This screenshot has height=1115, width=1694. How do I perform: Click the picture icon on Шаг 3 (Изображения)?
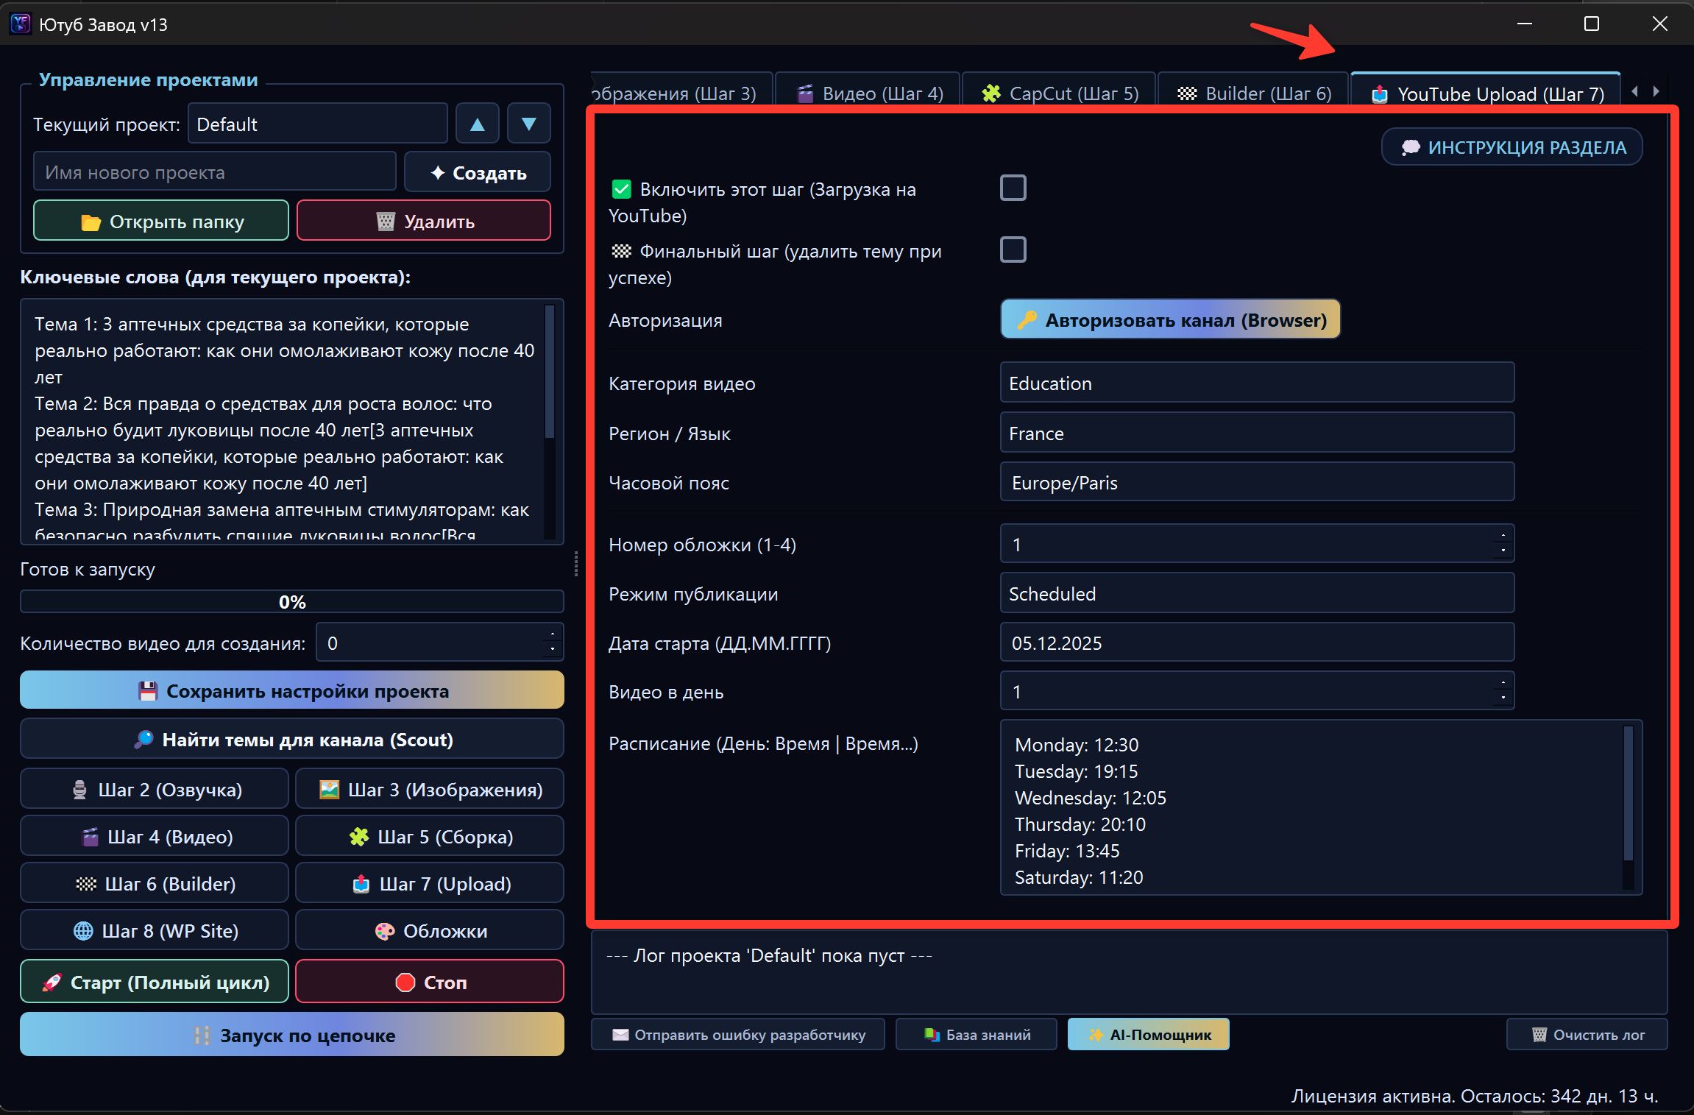pos(329,790)
